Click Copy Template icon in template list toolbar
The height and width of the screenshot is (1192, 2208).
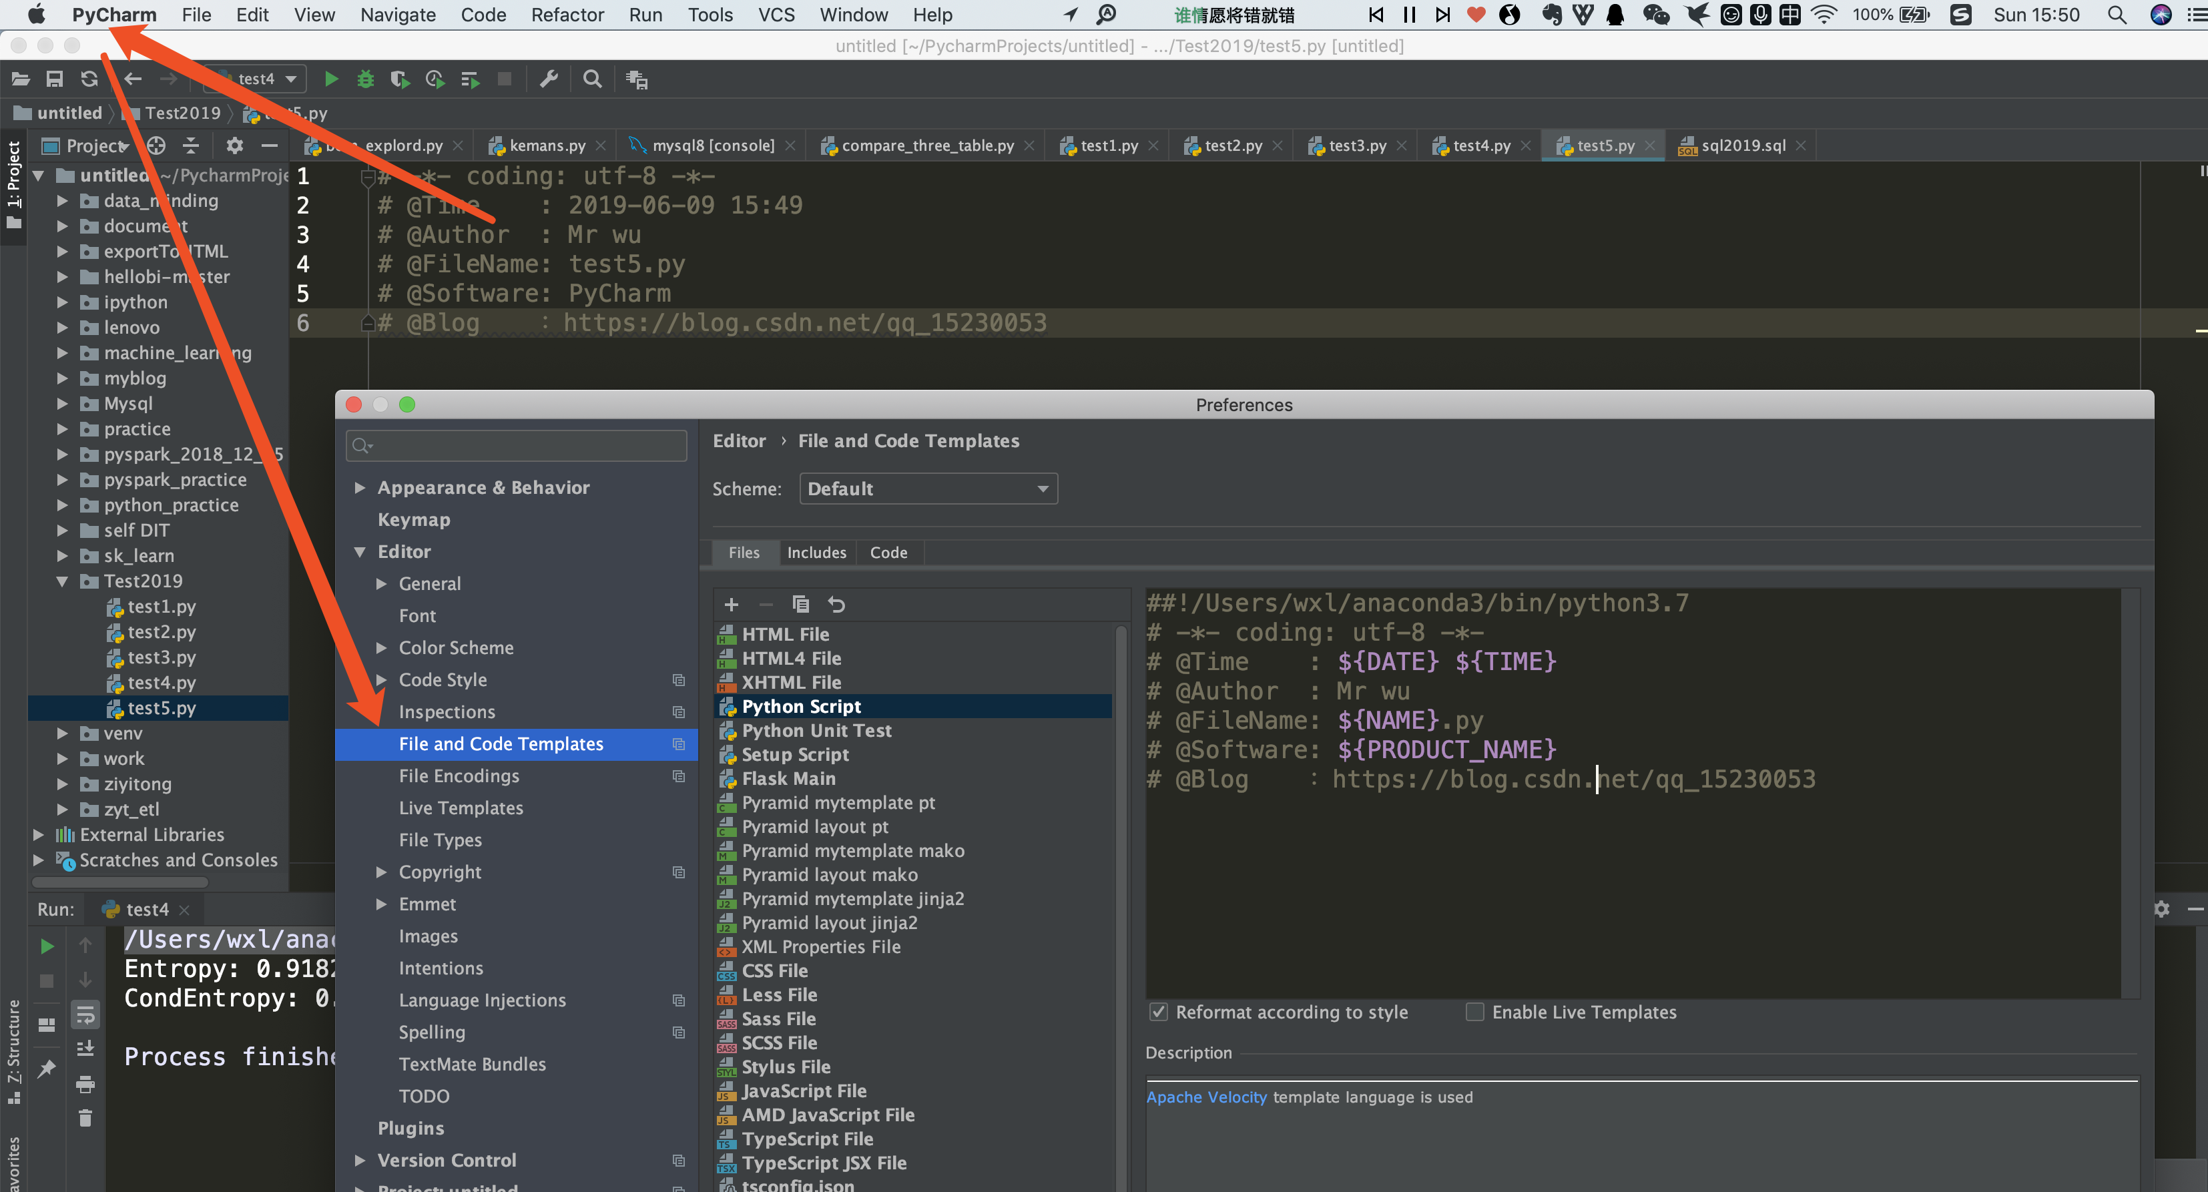(800, 604)
